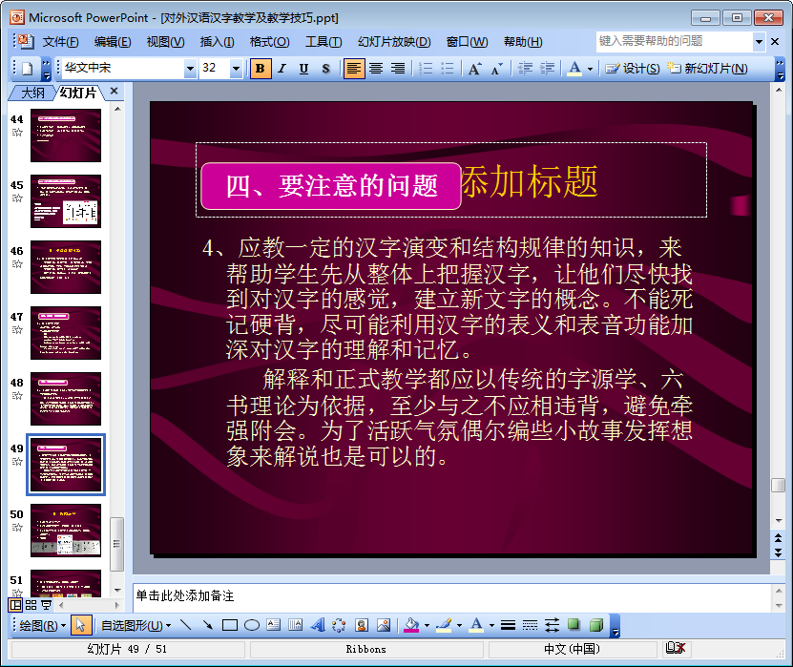The image size is (793, 667).
Task: Open the font size dropdown showing 32
Action: pos(236,69)
